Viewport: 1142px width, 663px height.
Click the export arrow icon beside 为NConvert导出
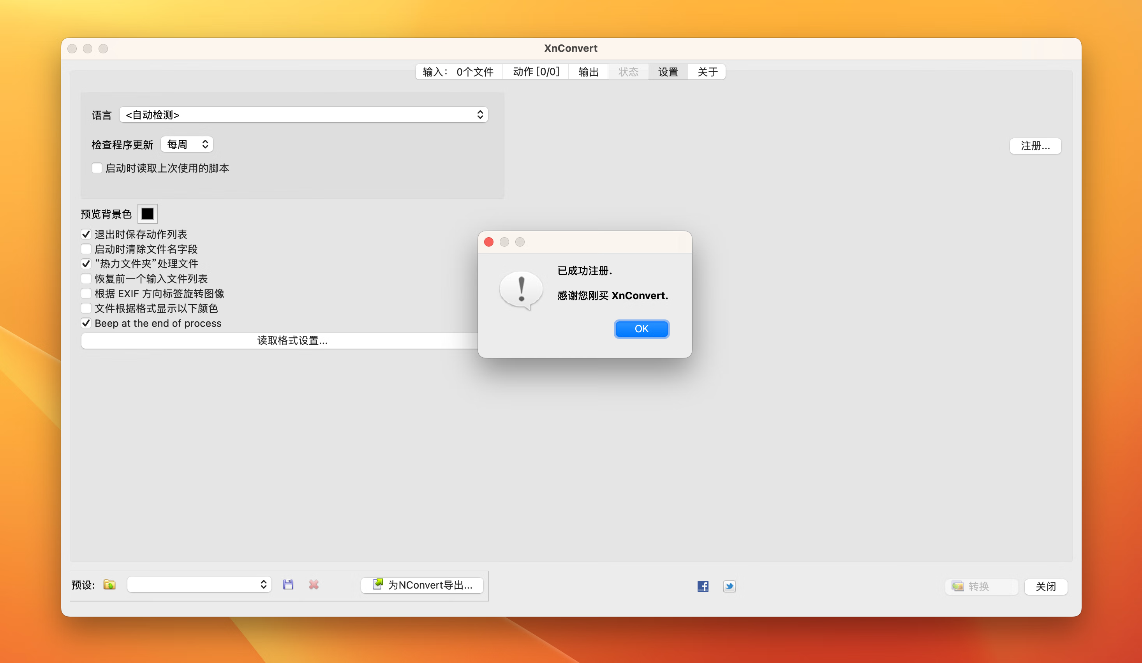(x=377, y=584)
